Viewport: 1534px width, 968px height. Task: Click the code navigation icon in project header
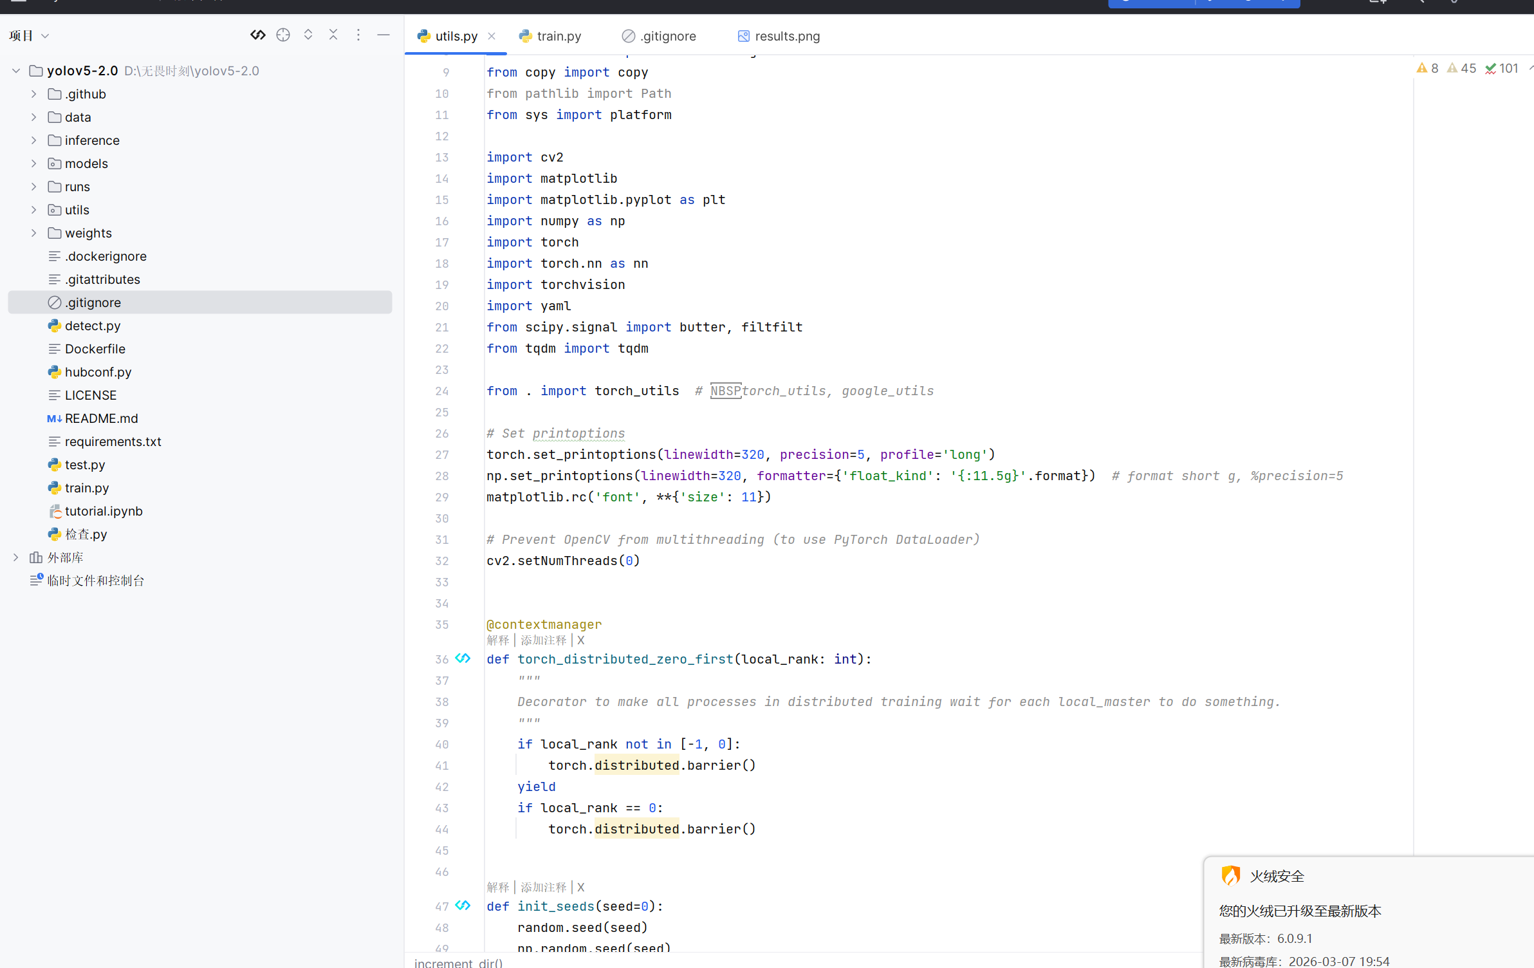[x=258, y=35]
